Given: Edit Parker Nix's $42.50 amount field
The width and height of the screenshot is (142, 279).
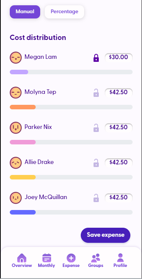Looking at the screenshot, I should 119,127.
